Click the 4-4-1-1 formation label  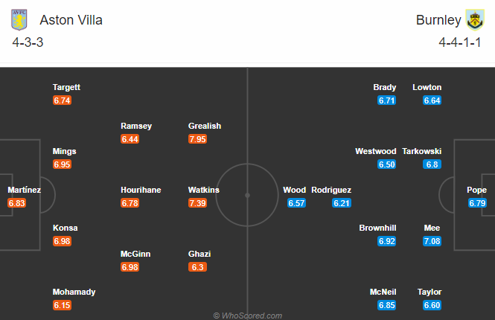click(x=460, y=42)
